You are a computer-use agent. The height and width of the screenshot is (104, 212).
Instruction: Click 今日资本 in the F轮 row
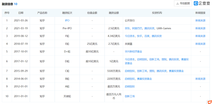[130, 36]
